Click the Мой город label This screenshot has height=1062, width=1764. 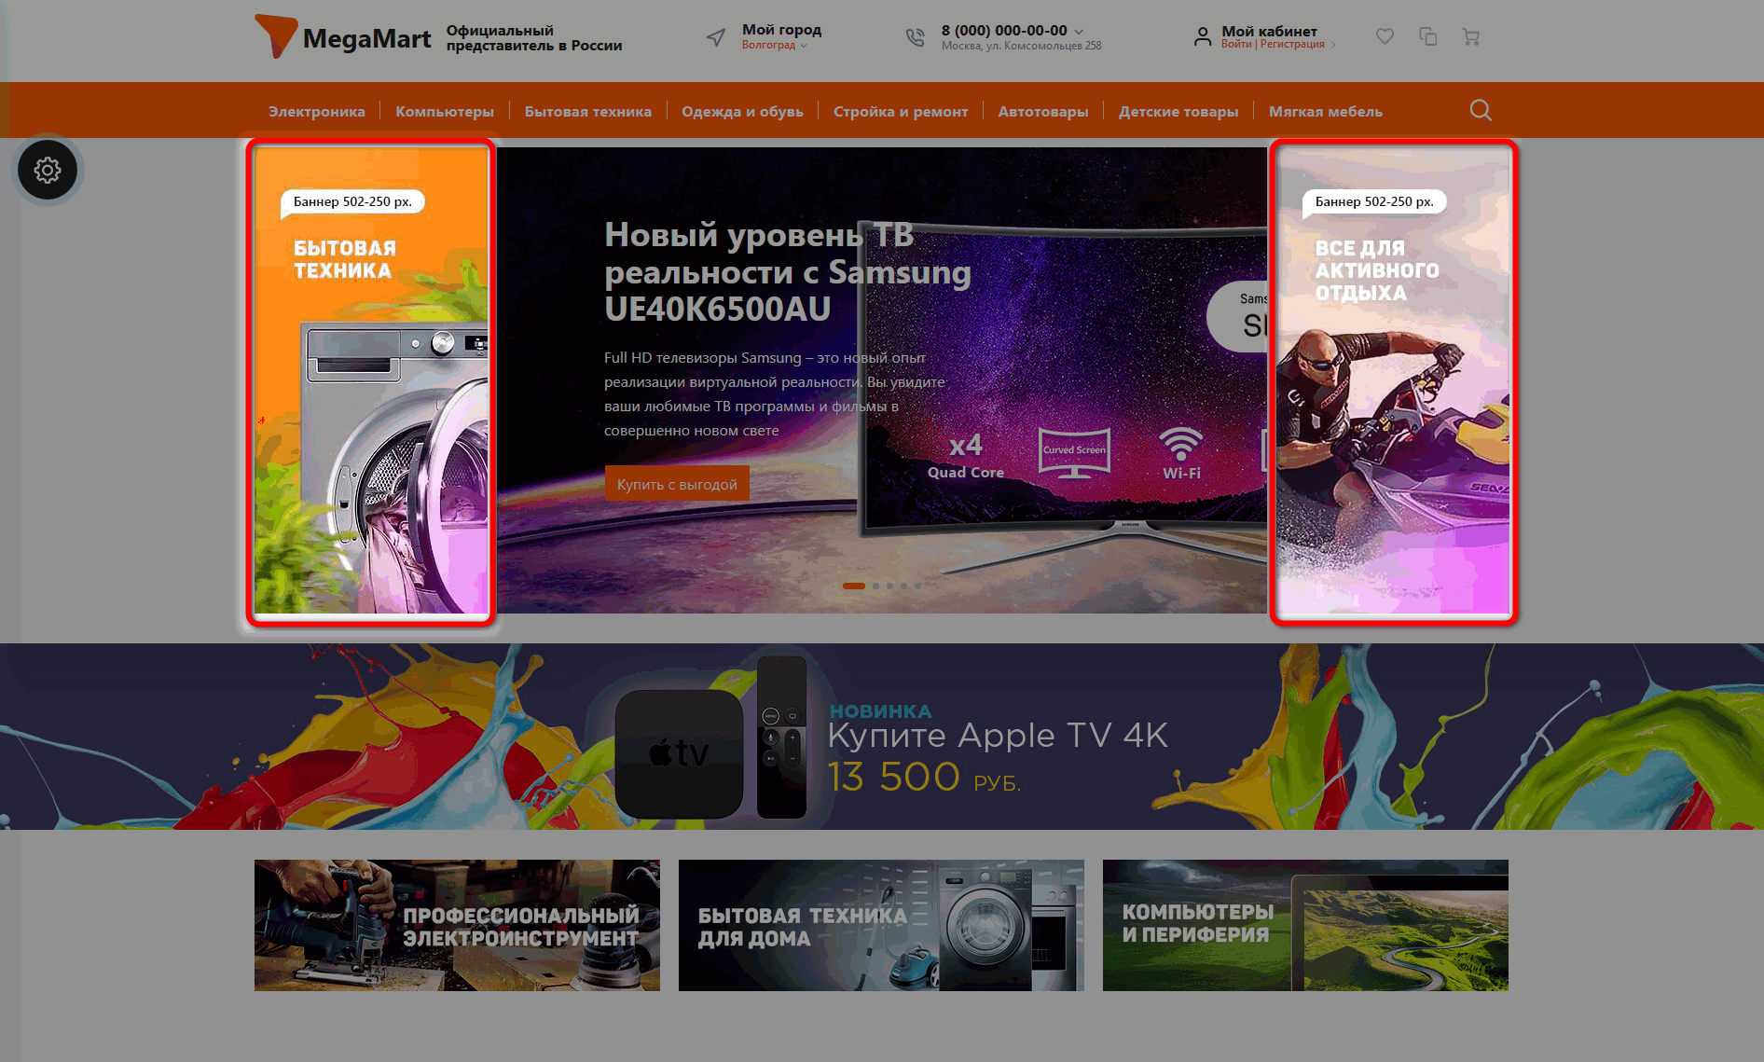[x=781, y=30]
